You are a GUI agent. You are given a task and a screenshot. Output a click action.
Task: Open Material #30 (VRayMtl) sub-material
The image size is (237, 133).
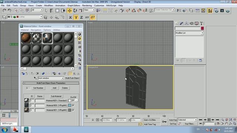(57, 105)
